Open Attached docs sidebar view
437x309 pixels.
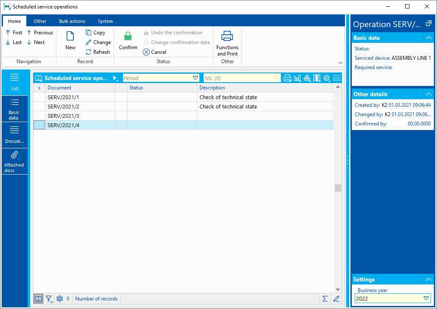pos(14,161)
